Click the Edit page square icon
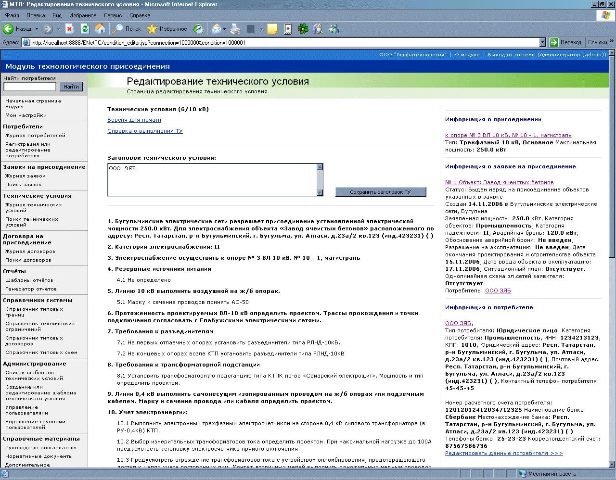The height and width of the screenshot is (480, 616). (251, 29)
